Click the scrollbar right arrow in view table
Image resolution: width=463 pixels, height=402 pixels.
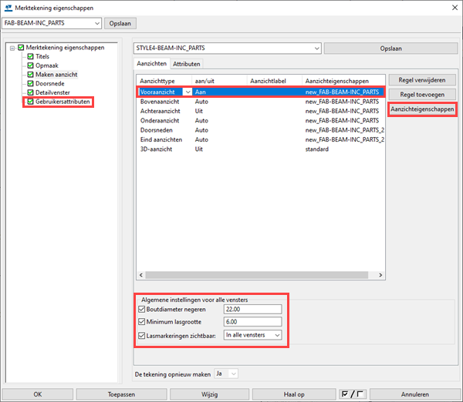pyautogui.click(x=380, y=275)
